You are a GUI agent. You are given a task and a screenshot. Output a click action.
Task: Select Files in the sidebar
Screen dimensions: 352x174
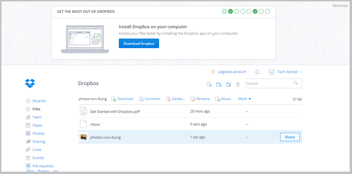tap(37, 109)
